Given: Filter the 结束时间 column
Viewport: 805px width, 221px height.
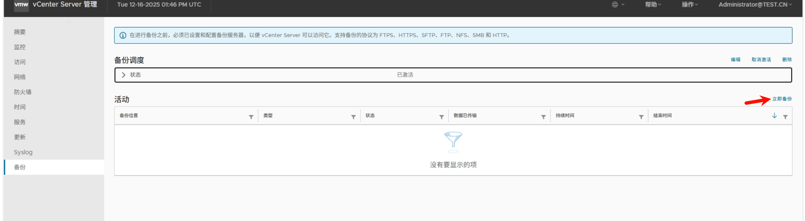Looking at the screenshot, I should 785,117.
